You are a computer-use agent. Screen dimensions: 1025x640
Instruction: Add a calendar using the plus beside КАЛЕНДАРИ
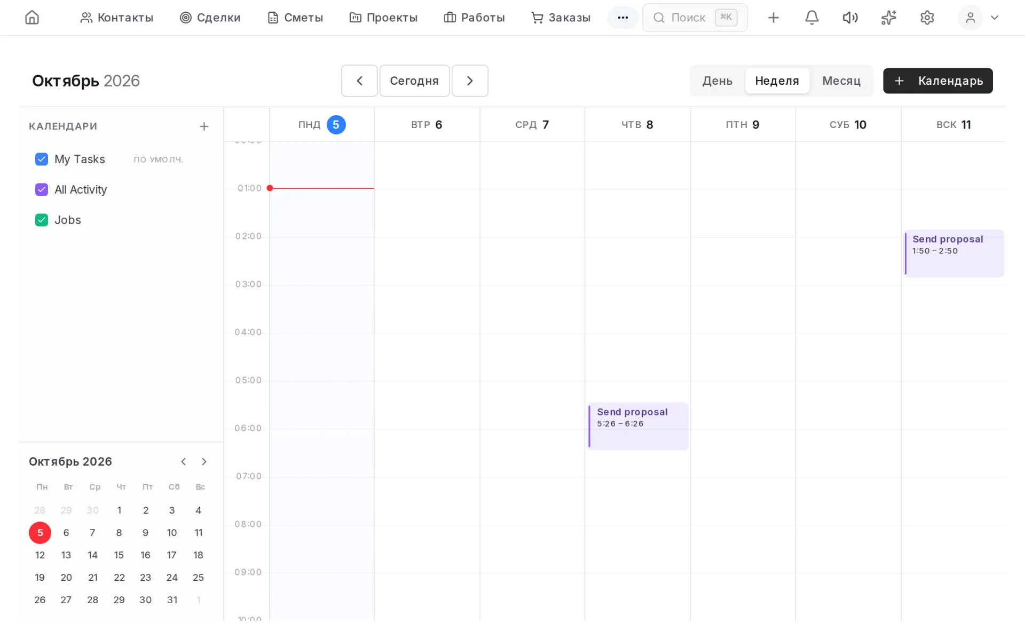click(x=204, y=126)
